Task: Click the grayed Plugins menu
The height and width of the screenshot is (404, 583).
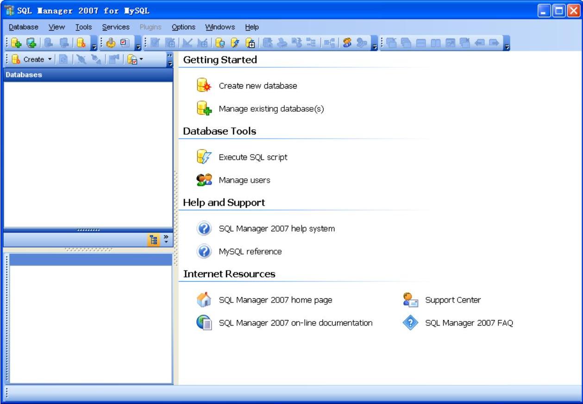Action: (150, 27)
